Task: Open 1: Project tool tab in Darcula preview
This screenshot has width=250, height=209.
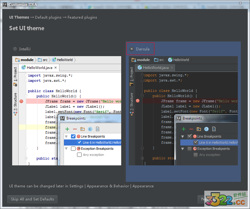Action: pyautogui.click(x=132, y=77)
